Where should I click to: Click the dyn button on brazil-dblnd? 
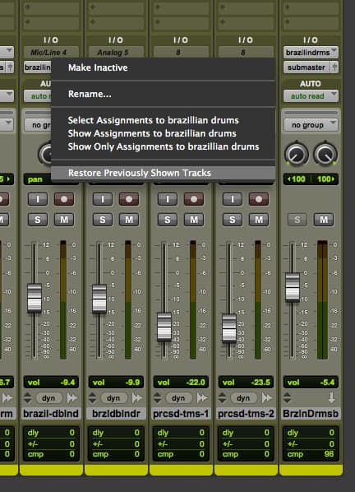(x=48, y=398)
